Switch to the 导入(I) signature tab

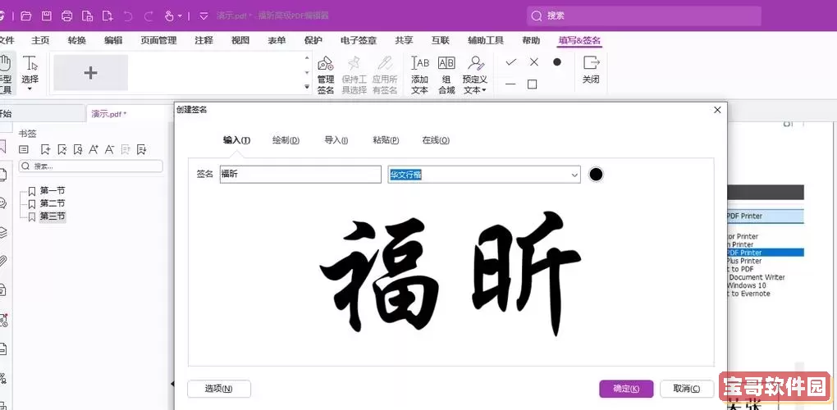pos(336,140)
